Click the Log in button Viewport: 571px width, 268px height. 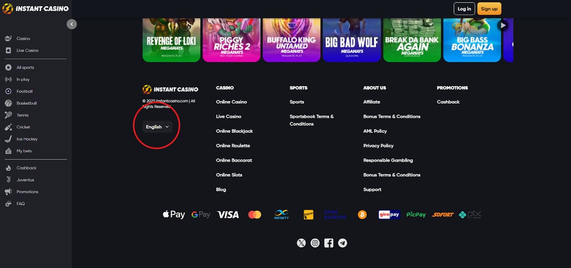[x=464, y=9]
